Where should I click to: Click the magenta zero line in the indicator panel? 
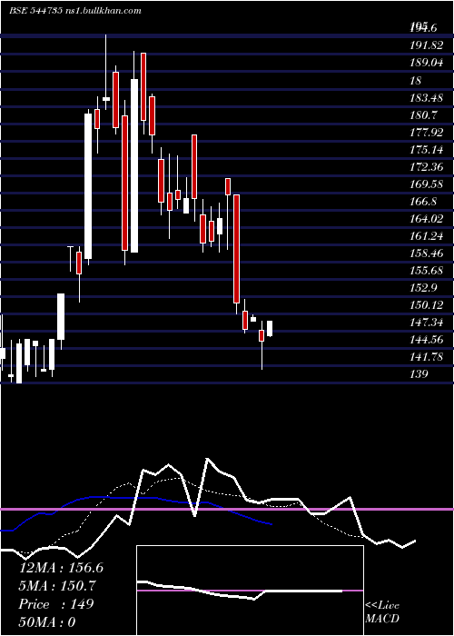point(227,509)
